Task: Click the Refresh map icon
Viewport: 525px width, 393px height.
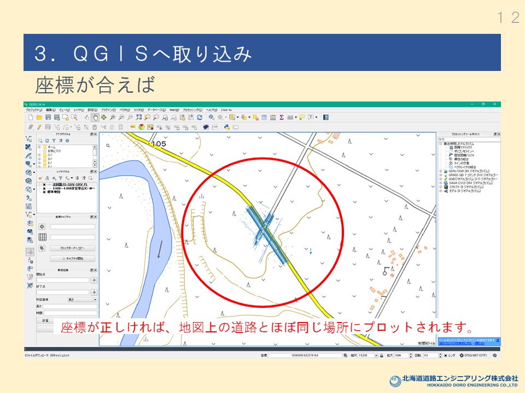Action: tap(200, 117)
